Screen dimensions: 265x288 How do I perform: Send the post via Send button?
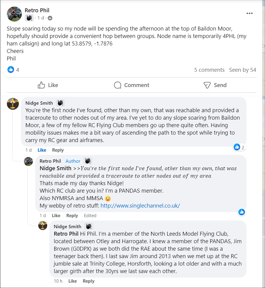215,85
